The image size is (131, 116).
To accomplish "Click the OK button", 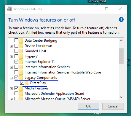I will point(88,106).
